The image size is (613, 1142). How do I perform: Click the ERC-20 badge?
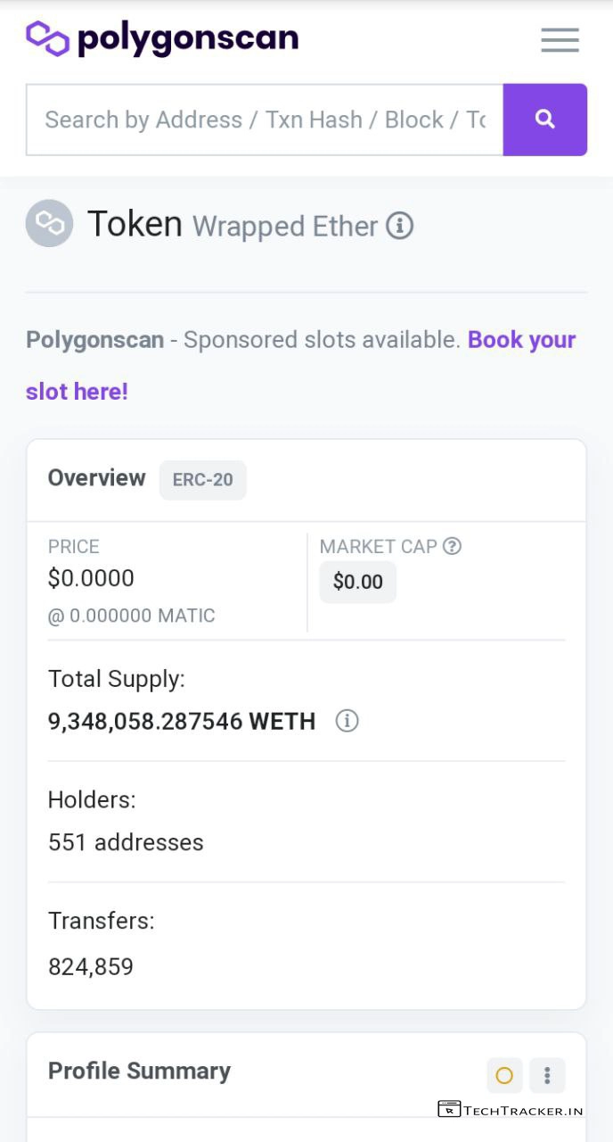click(202, 480)
